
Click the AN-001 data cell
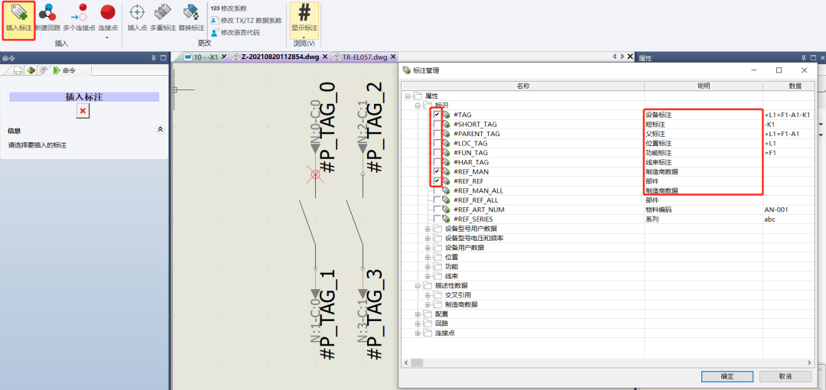pyautogui.click(x=789, y=210)
